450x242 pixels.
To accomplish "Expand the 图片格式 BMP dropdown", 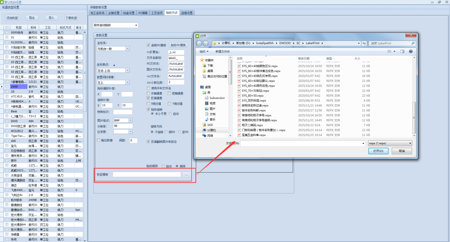I will click(x=130, y=120).
